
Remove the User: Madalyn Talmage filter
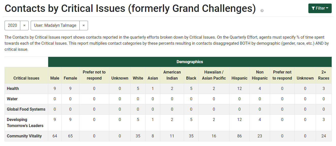pyautogui.click(x=83, y=26)
